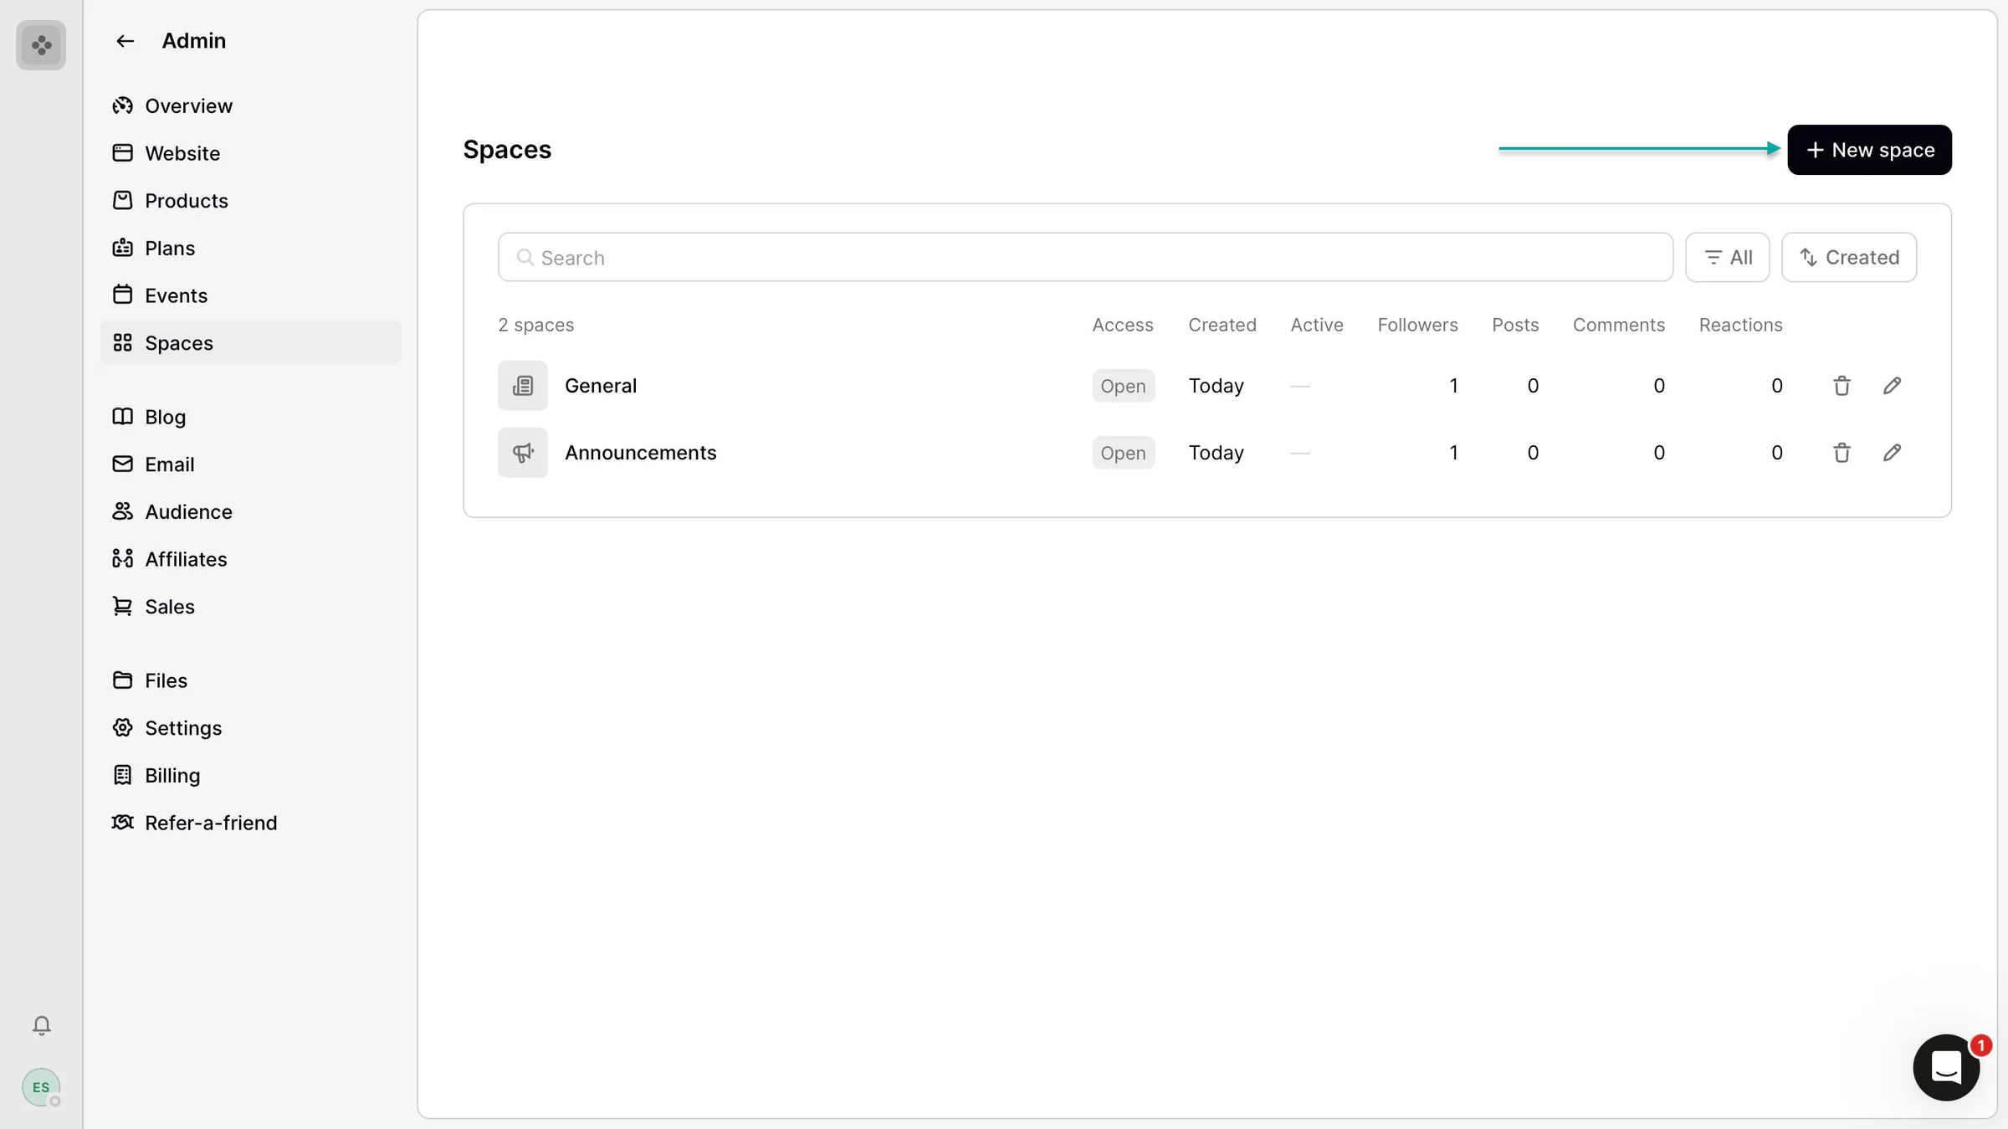Click the Access column header
2008x1129 pixels.
(1122, 325)
